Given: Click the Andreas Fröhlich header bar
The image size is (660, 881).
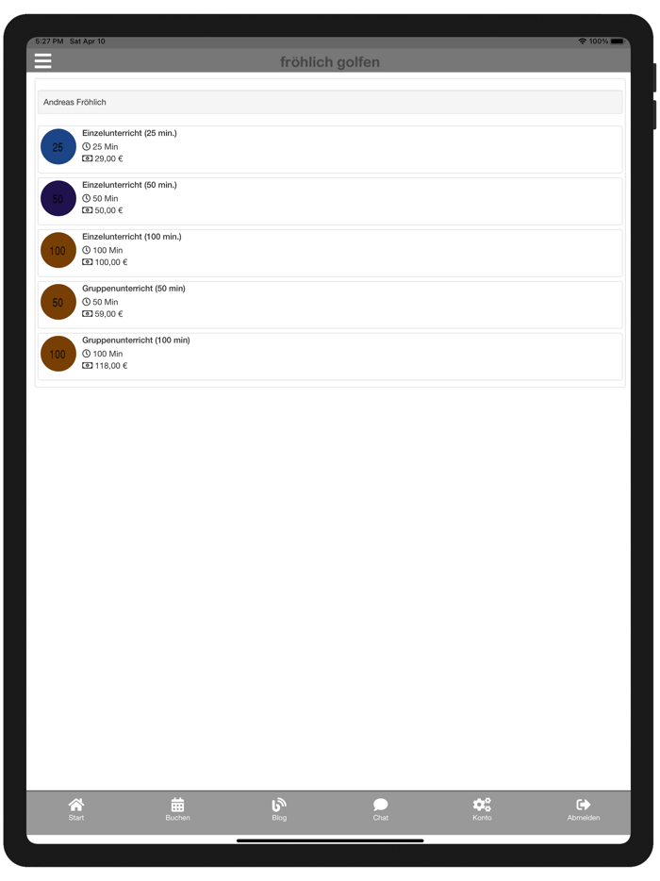Looking at the screenshot, I should point(330,102).
